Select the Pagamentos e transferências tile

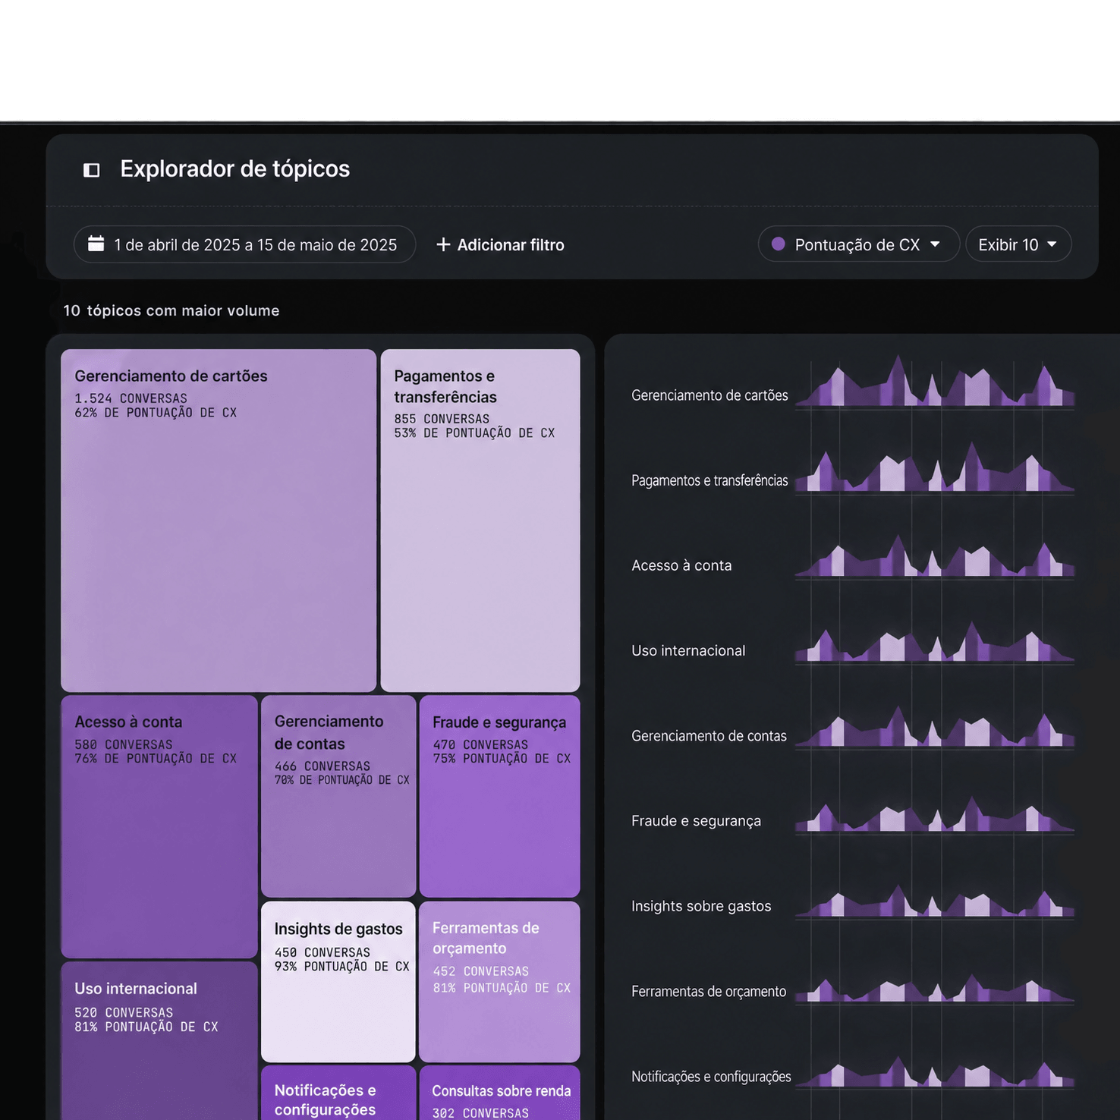point(480,520)
